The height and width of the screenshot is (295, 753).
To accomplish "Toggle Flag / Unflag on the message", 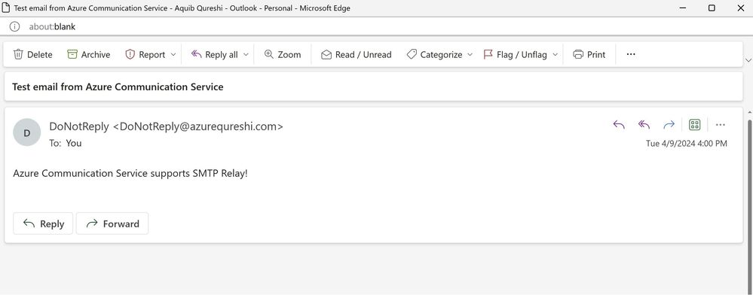I will click(515, 55).
